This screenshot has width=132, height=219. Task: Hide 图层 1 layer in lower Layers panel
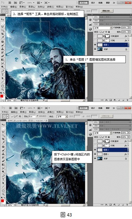[x=95, y=154]
